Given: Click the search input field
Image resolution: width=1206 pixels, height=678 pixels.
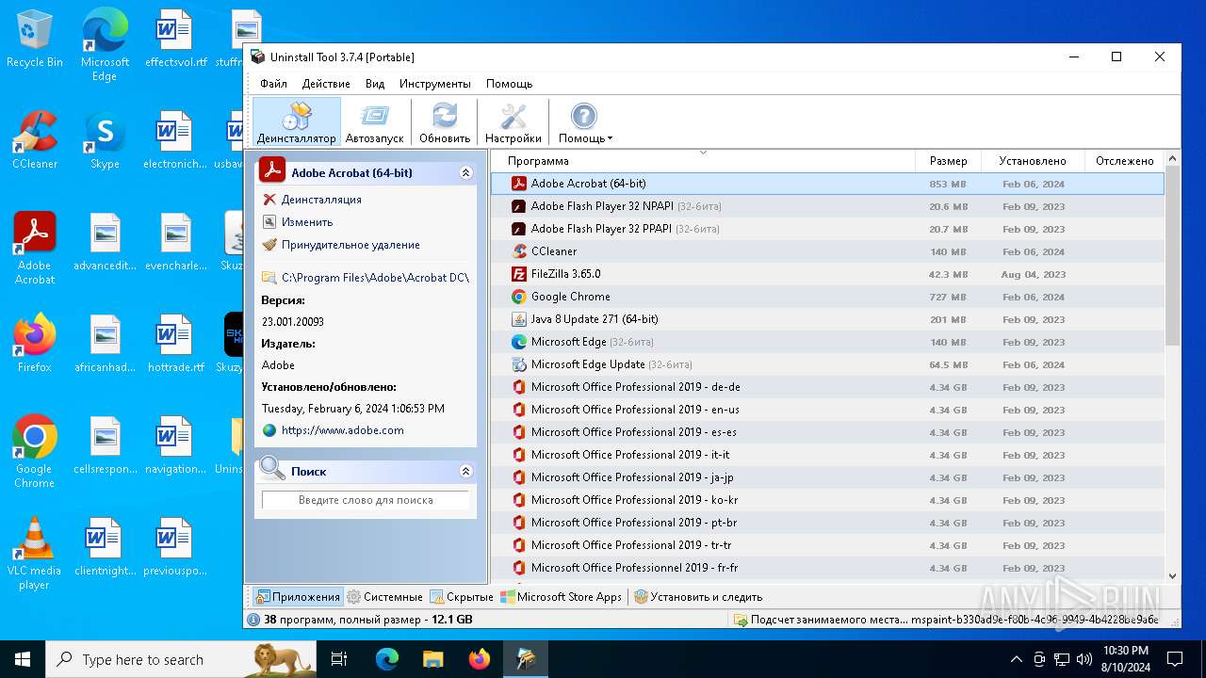Looking at the screenshot, I should pos(366,500).
